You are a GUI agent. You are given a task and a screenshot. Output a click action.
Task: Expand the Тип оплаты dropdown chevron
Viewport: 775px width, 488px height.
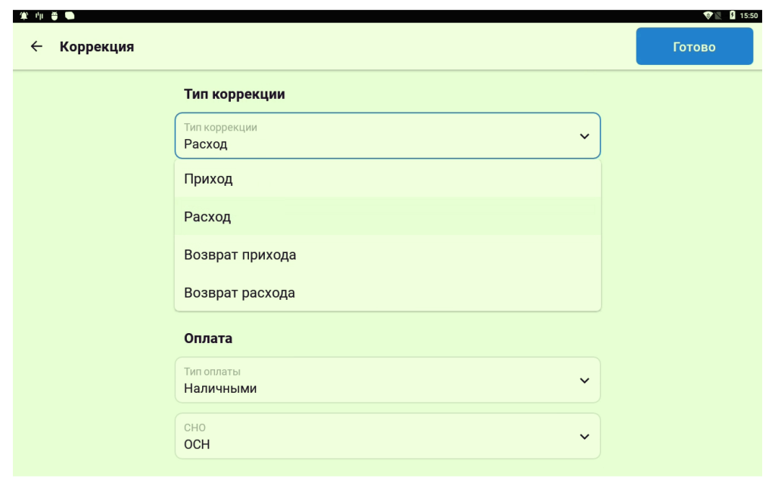[x=584, y=381]
